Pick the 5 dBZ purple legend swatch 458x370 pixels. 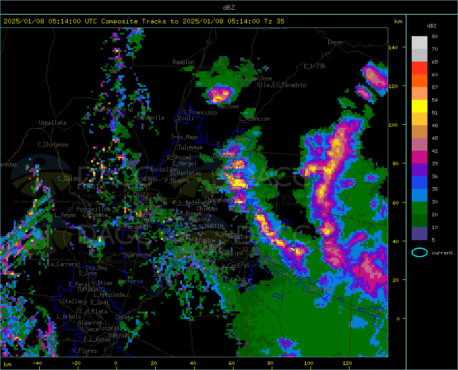pyautogui.click(x=419, y=234)
